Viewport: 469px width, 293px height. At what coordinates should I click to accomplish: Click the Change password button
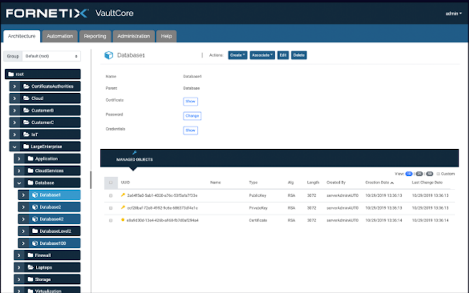click(x=192, y=116)
